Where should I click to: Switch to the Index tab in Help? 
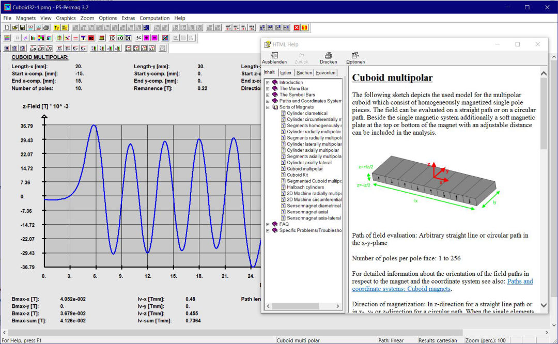[x=286, y=73]
